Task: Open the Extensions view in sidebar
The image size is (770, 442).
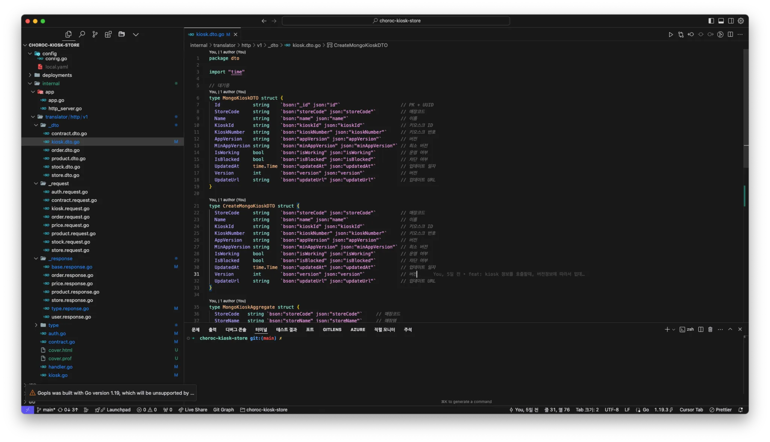Action: pyautogui.click(x=108, y=34)
